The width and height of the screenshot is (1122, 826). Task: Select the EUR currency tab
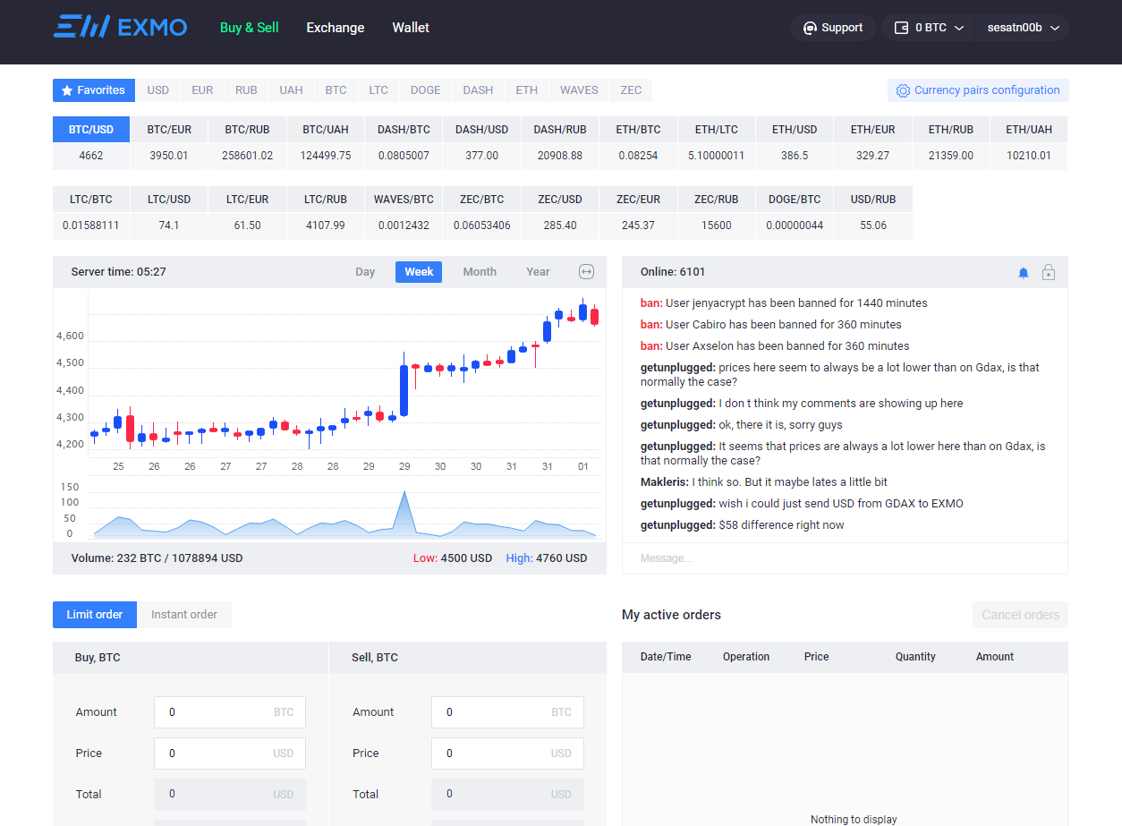pos(202,90)
